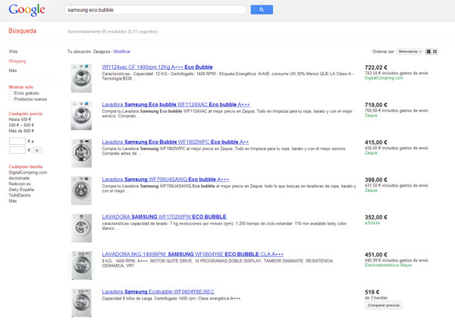Screen dimensions: 455x323
Task: Click the Google logo
Action: coord(27,11)
